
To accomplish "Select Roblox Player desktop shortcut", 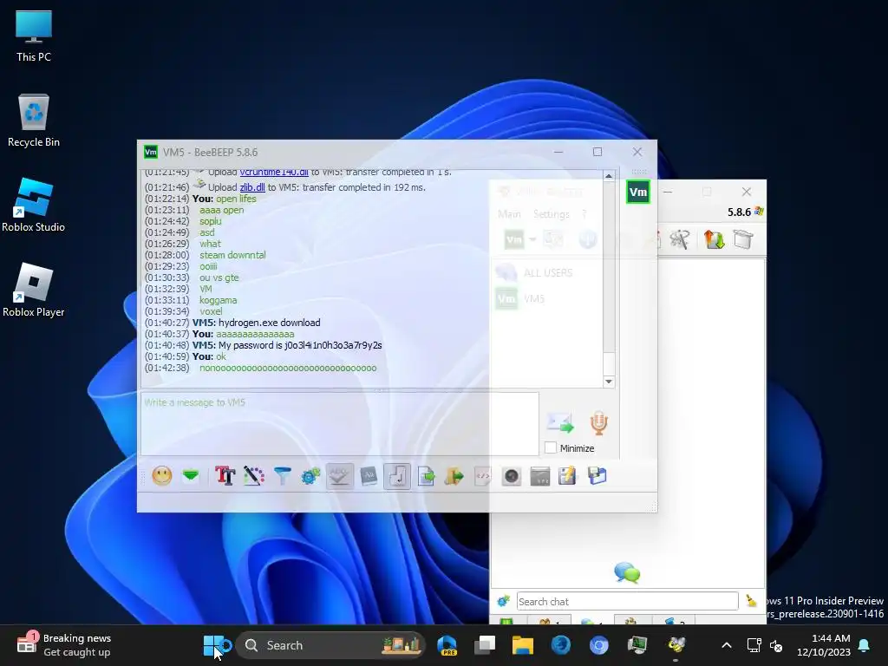I will pos(34,290).
